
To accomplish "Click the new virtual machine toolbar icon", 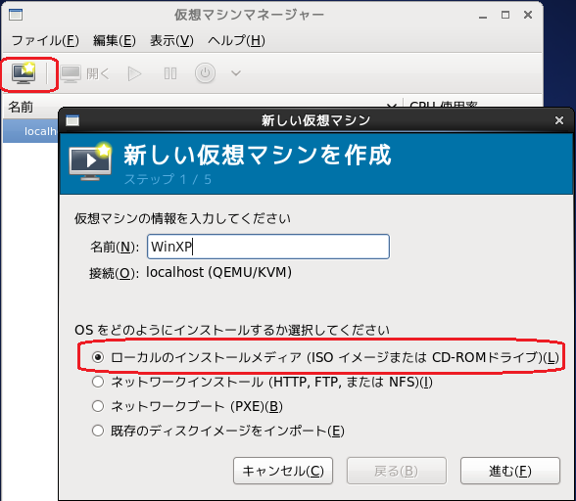I will [x=24, y=73].
